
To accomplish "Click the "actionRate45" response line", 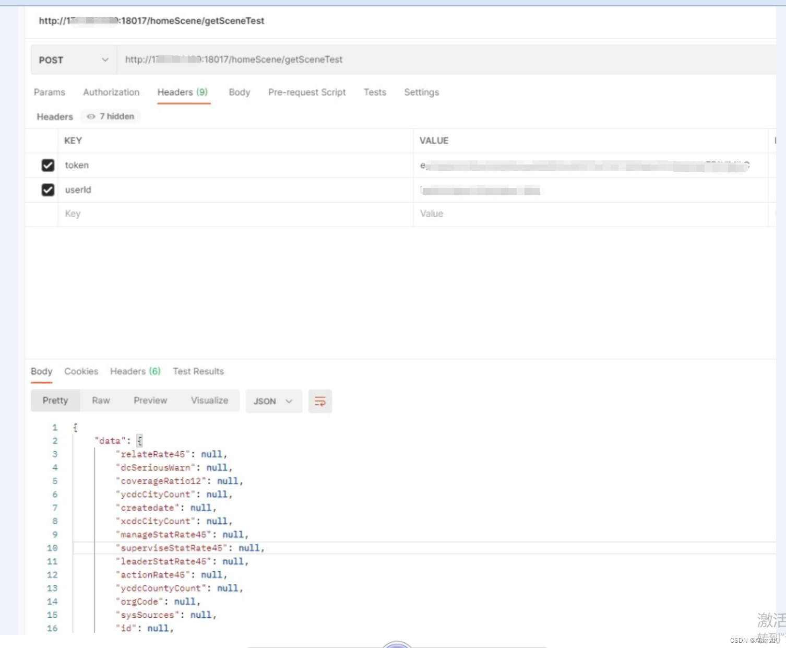I will click(171, 575).
